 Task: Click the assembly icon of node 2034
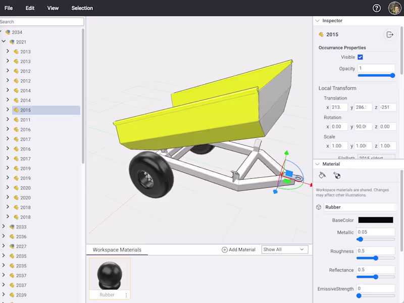tap(8, 32)
